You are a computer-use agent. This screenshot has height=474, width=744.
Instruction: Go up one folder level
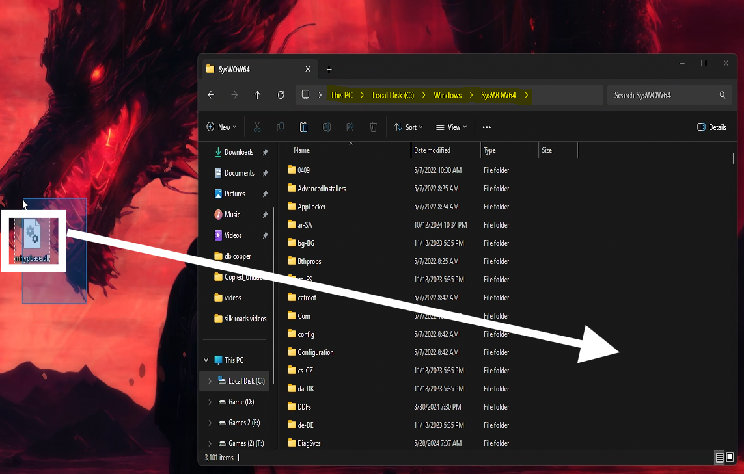click(257, 95)
